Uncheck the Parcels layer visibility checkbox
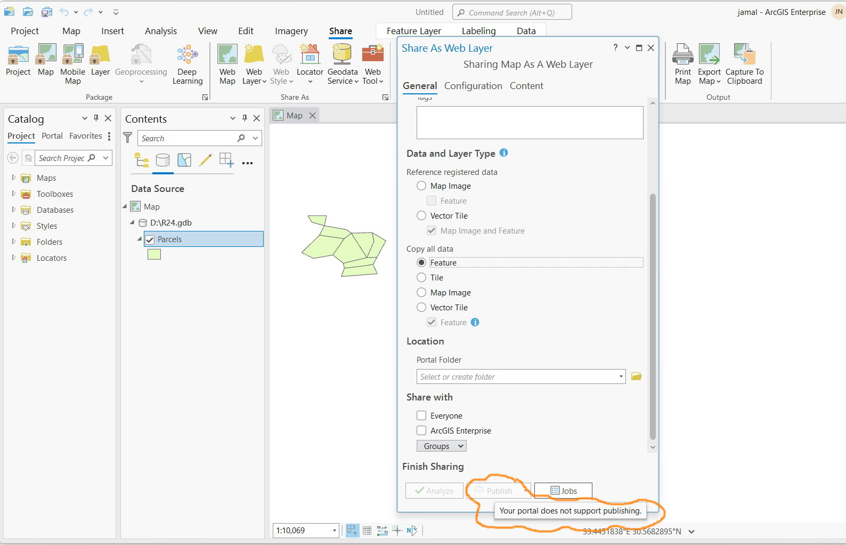This screenshot has height=545, width=846. point(150,239)
